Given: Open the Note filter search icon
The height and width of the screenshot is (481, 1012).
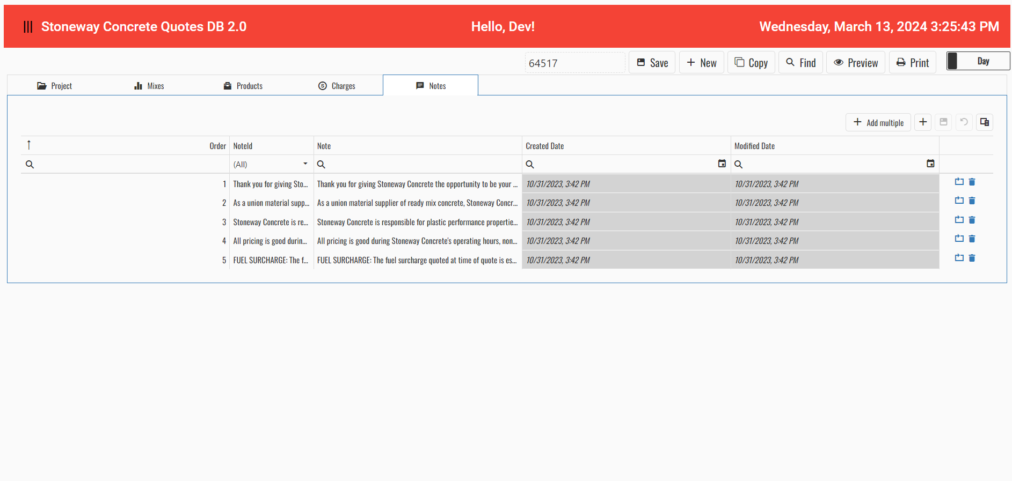Looking at the screenshot, I should tap(321, 165).
